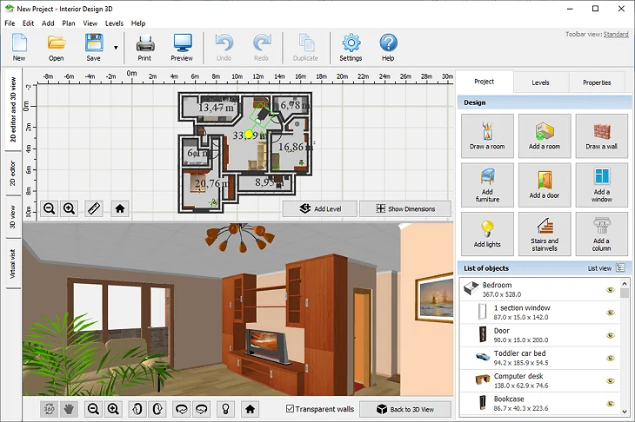Screen dimensions: 635x422
Task: Zoom in the 2D plan
Action: pos(70,208)
